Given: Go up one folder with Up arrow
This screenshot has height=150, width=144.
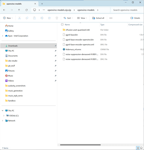Looking at the screenshot, I should (19, 10).
